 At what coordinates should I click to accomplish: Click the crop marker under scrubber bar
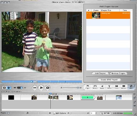pyautogui.click(x=2, y=84)
